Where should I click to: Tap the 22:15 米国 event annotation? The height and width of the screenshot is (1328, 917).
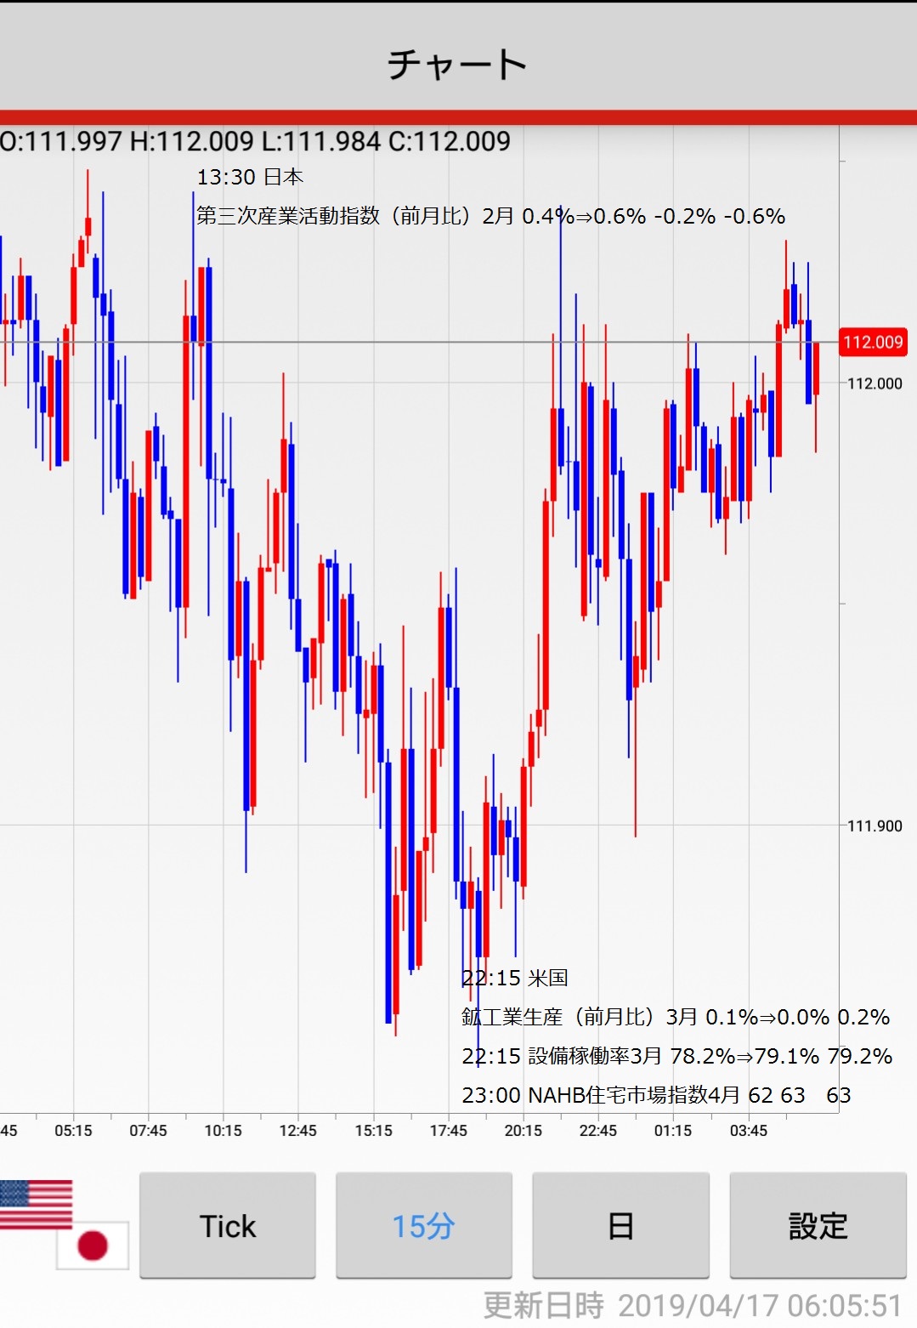[515, 978]
